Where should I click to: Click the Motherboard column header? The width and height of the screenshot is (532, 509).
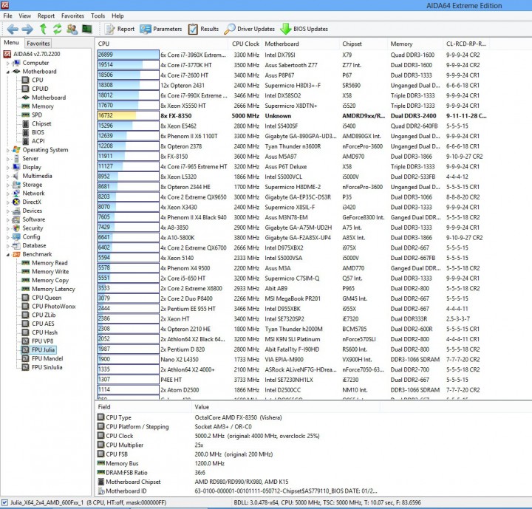(301, 44)
